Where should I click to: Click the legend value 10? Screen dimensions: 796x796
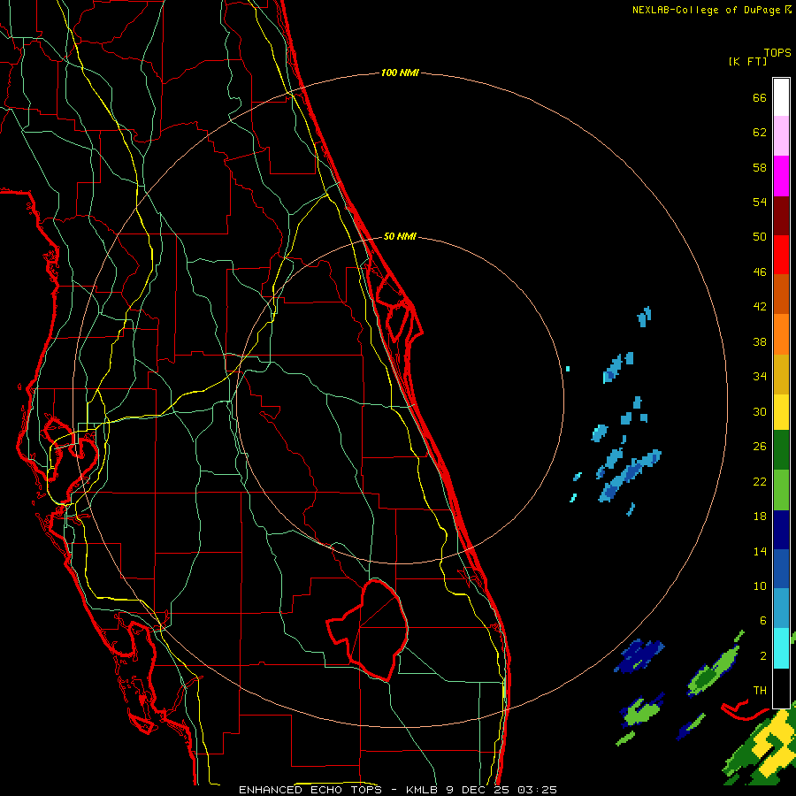[760, 586]
